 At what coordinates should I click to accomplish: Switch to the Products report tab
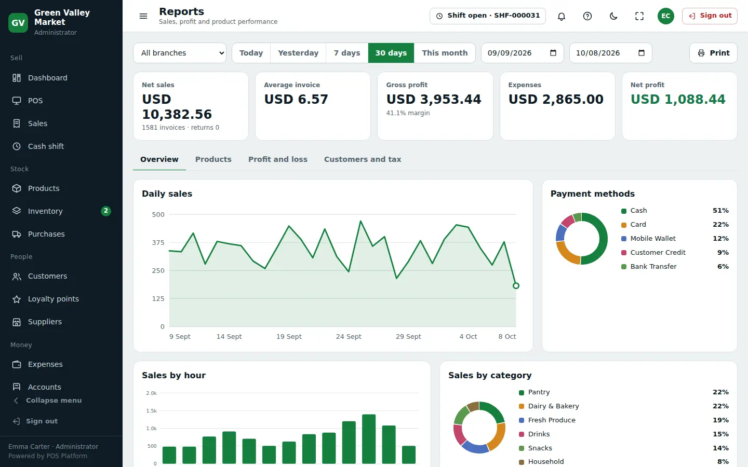[213, 160]
